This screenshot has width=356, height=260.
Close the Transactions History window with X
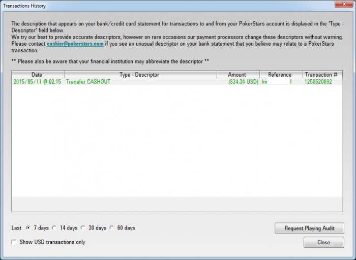(x=344, y=4)
